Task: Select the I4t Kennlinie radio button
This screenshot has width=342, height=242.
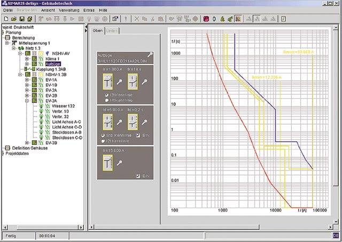Action: 105,99
